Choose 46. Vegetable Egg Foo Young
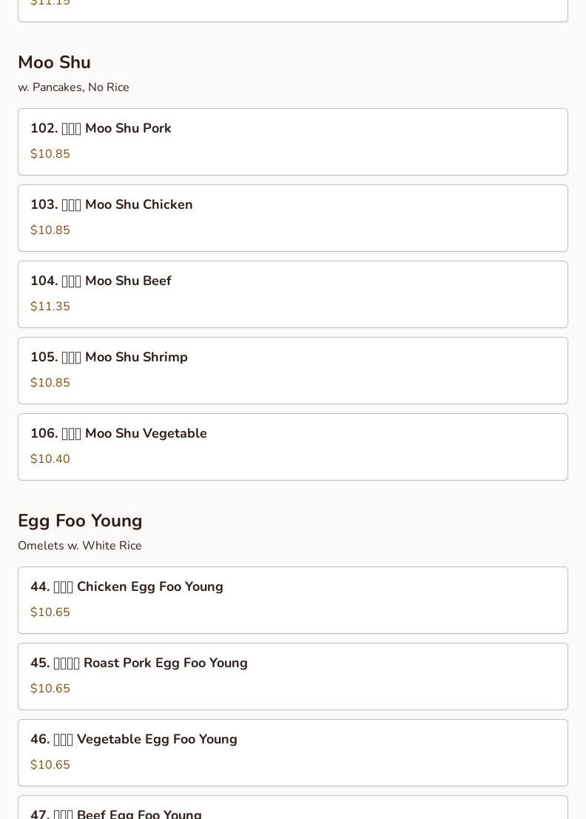Viewport: 586px width, 819px height. (293, 752)
